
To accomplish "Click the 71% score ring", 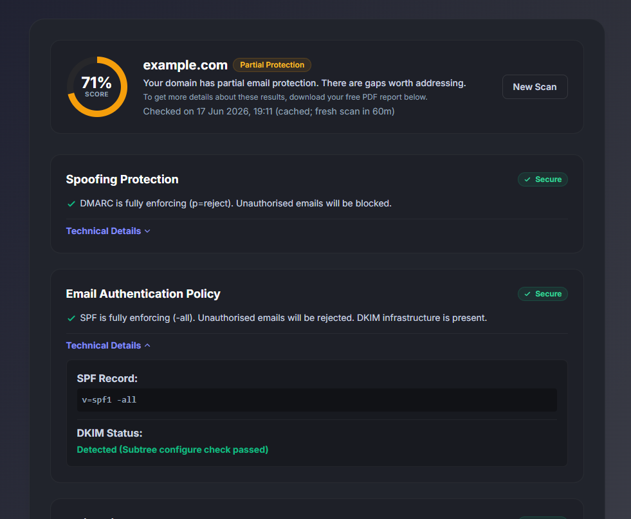I will click(97, 87).
